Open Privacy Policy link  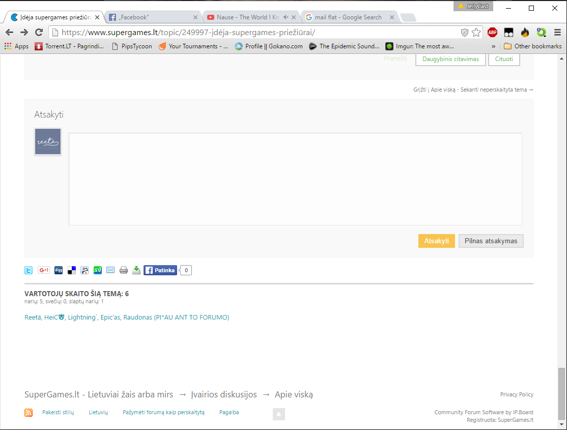[517, 394]
